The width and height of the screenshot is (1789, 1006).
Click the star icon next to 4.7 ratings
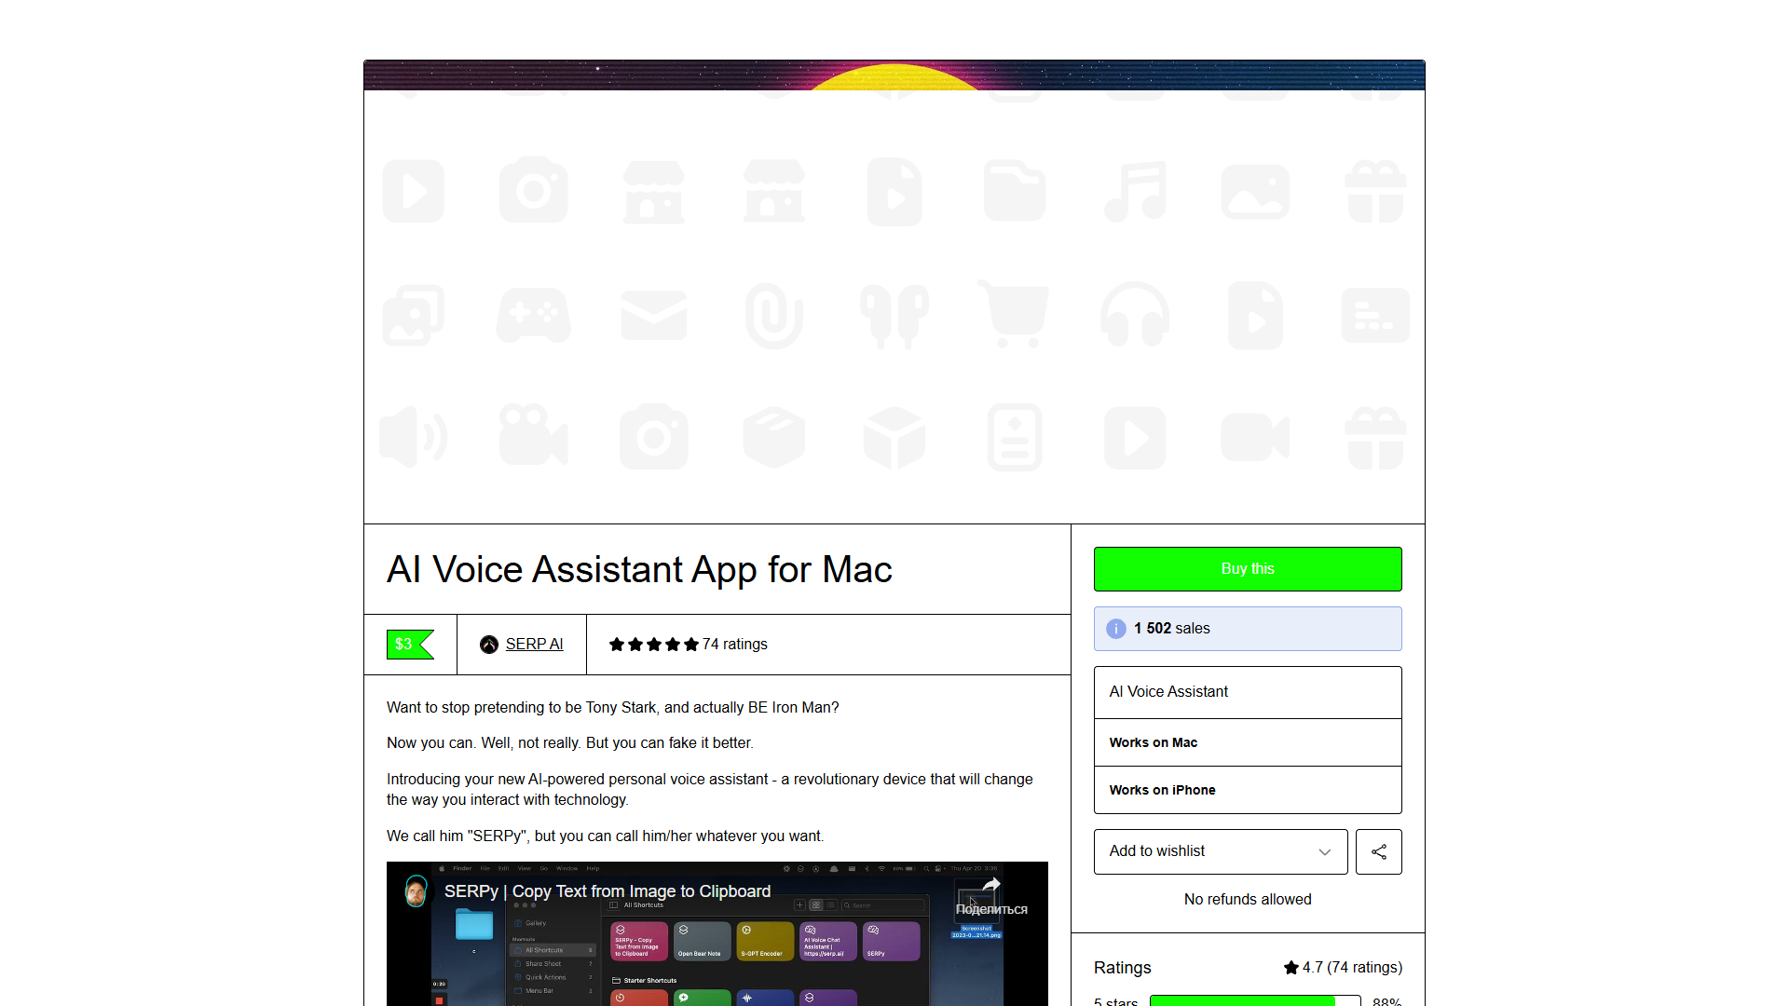(1291, 968)
